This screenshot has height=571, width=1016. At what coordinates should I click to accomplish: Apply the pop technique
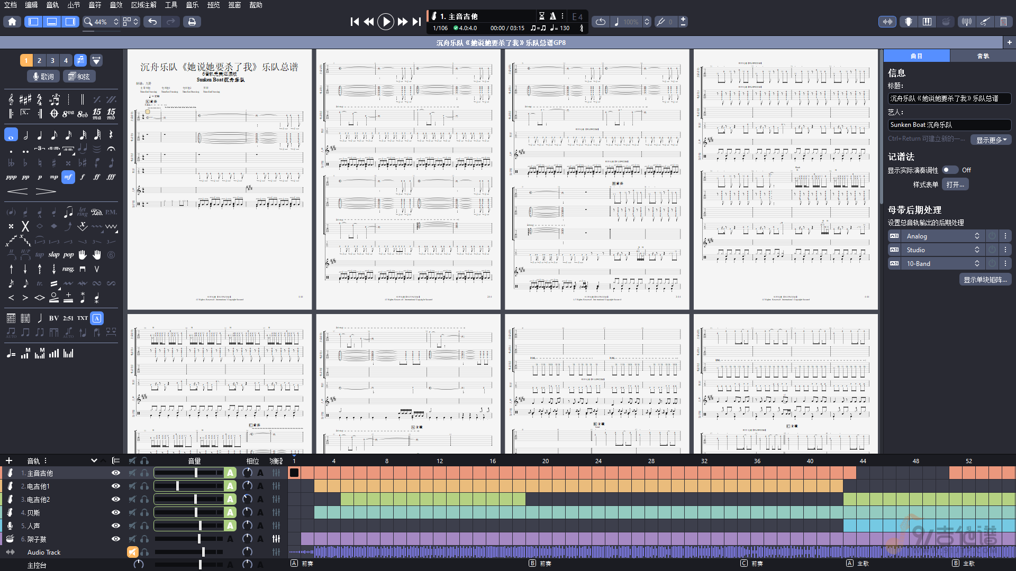coord(68,255)
